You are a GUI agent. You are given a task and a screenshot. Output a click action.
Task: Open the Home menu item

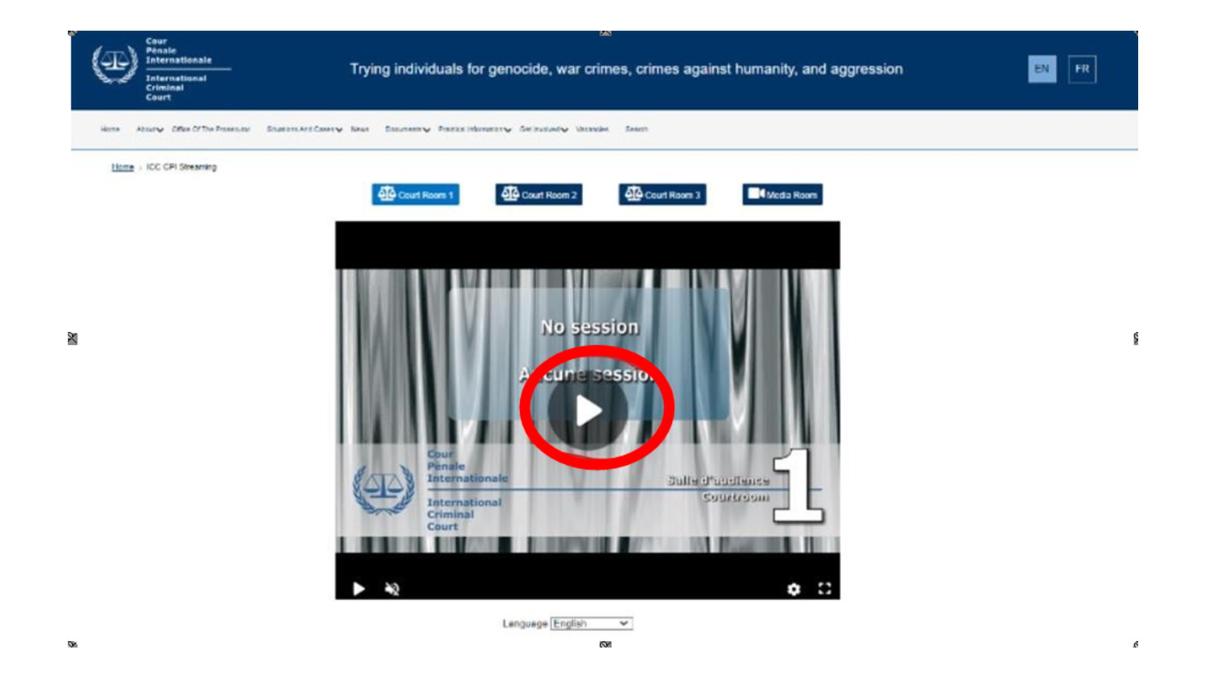click(x=110, y=129)
